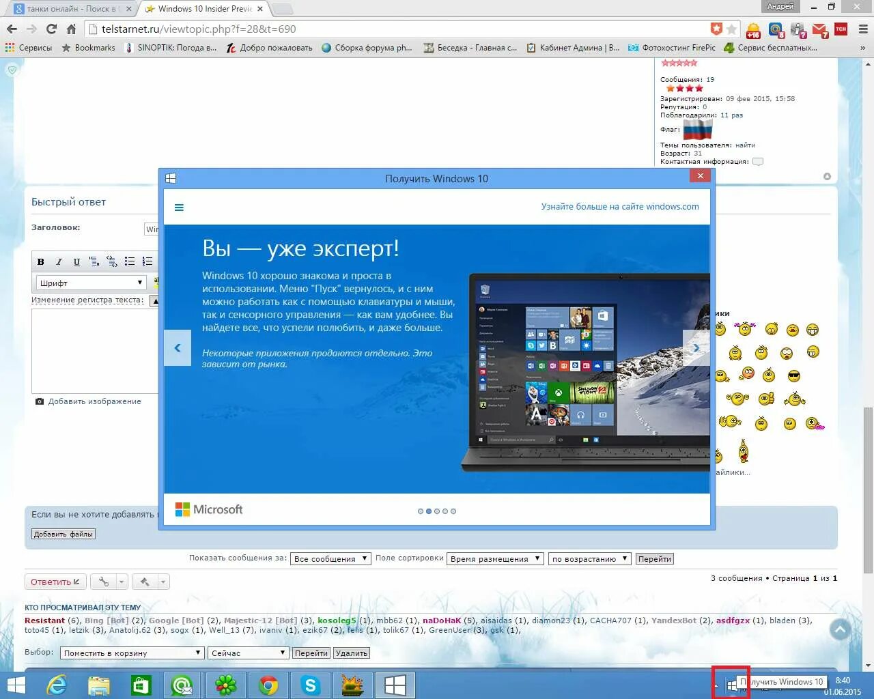874x699 pixels.
Task: Click the Ответить reply button
Action: pyautogui.click(x=55, y=582)
